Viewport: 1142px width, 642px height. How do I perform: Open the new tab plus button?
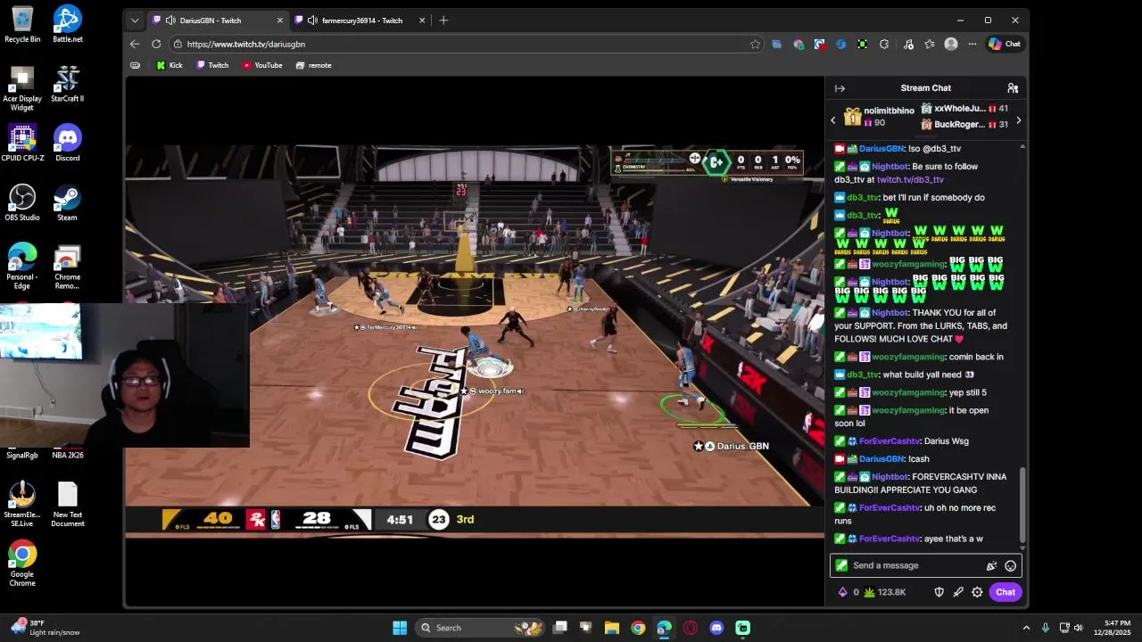coord(443,21)
